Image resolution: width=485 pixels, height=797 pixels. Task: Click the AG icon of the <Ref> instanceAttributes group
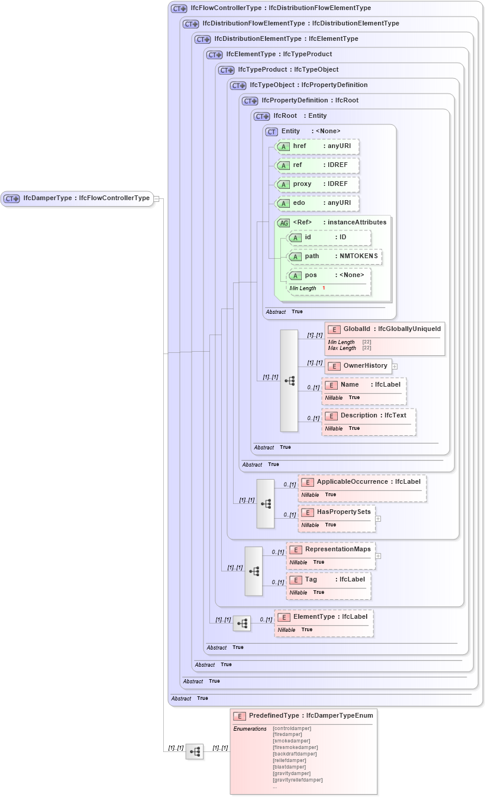tap(283, 223)
